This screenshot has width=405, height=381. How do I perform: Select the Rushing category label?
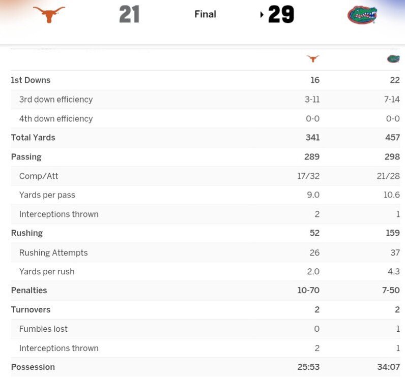[x=26, y=233]
